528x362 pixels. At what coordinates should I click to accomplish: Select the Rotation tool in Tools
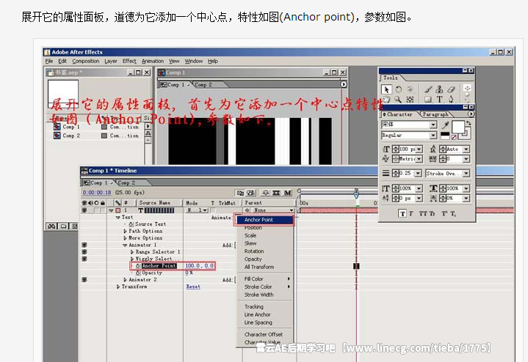(x=398, y=89)
